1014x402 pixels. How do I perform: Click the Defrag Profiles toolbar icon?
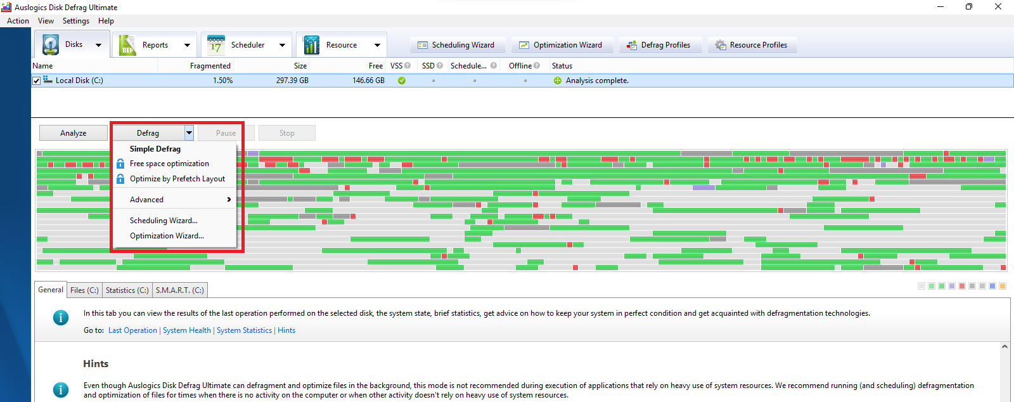pyautogui.click(x=632, y=45)
